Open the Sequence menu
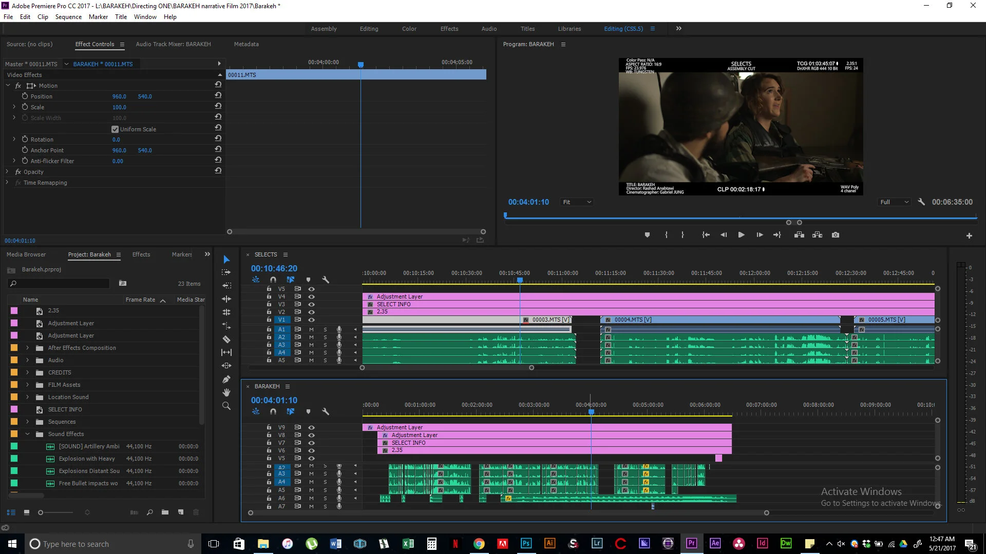Screen dimensions: 986x554 click(68, 17)
